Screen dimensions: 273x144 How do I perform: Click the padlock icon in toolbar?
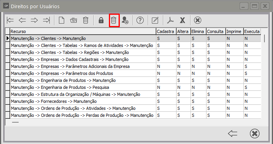click(x=101, y=20)
